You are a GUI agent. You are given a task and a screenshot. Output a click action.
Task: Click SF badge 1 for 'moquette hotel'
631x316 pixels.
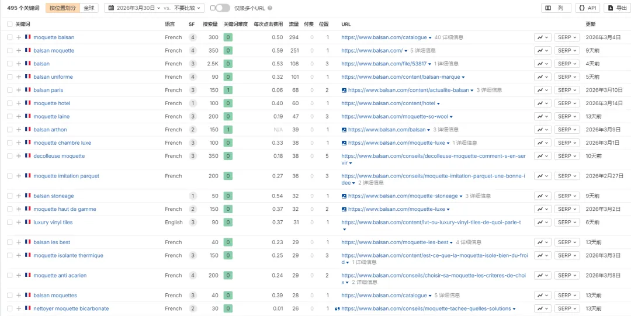193,103
